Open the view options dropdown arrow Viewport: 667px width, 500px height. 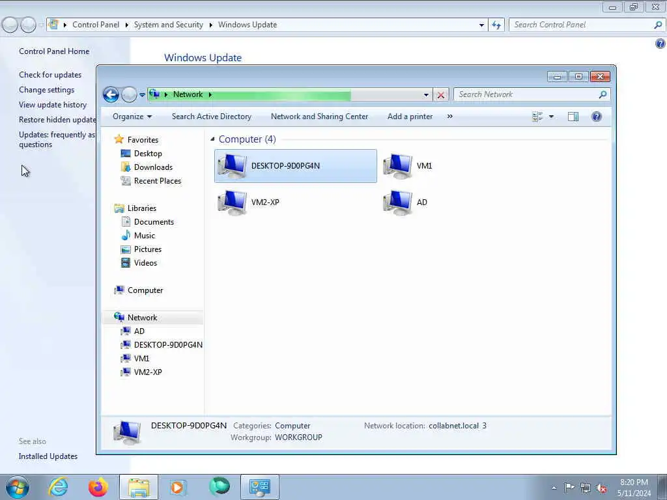coord(551,117)
